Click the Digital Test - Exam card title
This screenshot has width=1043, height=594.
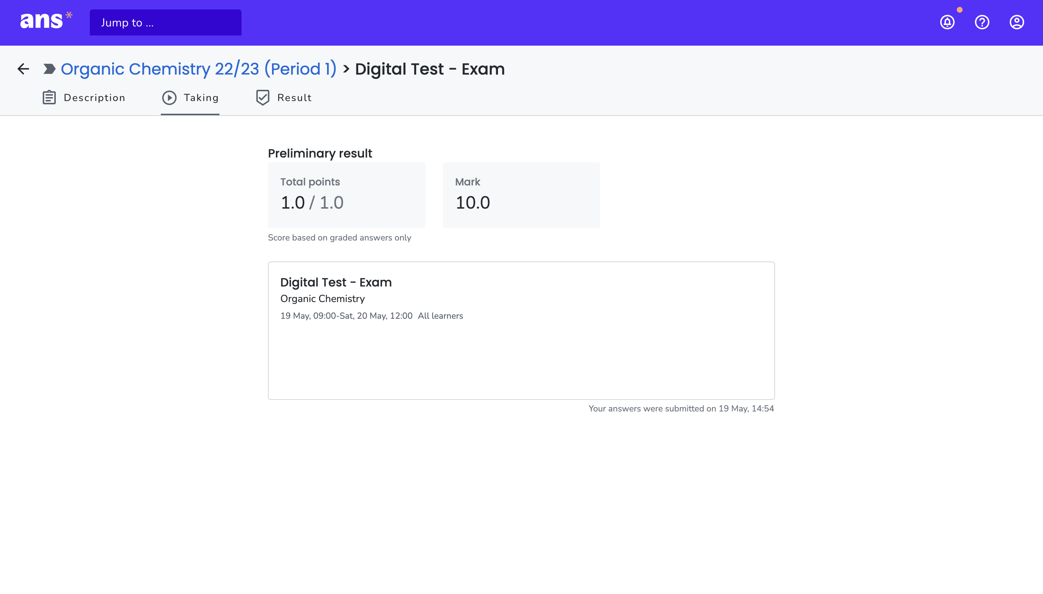coord(336,282)
